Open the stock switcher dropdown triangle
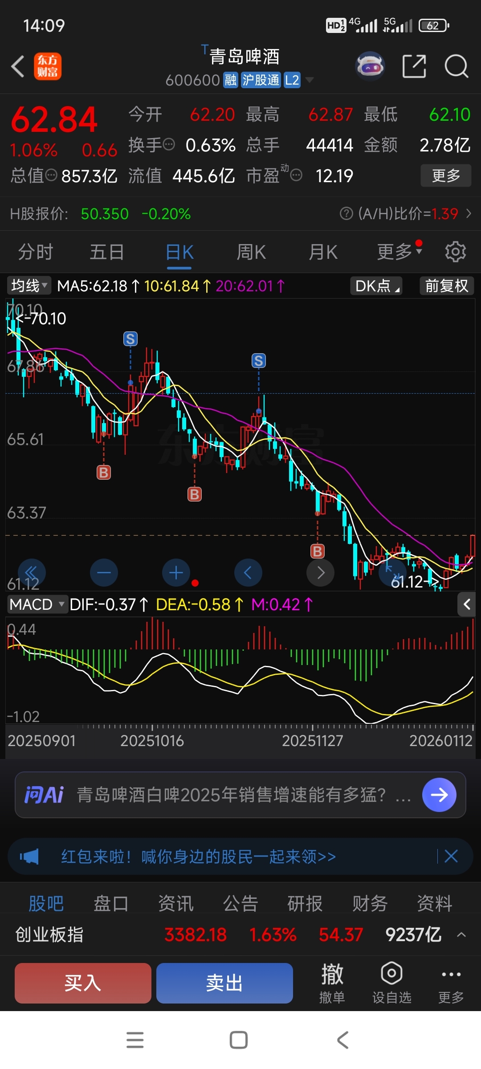 [309, 80]
